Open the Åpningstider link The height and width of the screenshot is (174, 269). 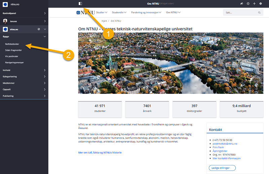(220, 151)
